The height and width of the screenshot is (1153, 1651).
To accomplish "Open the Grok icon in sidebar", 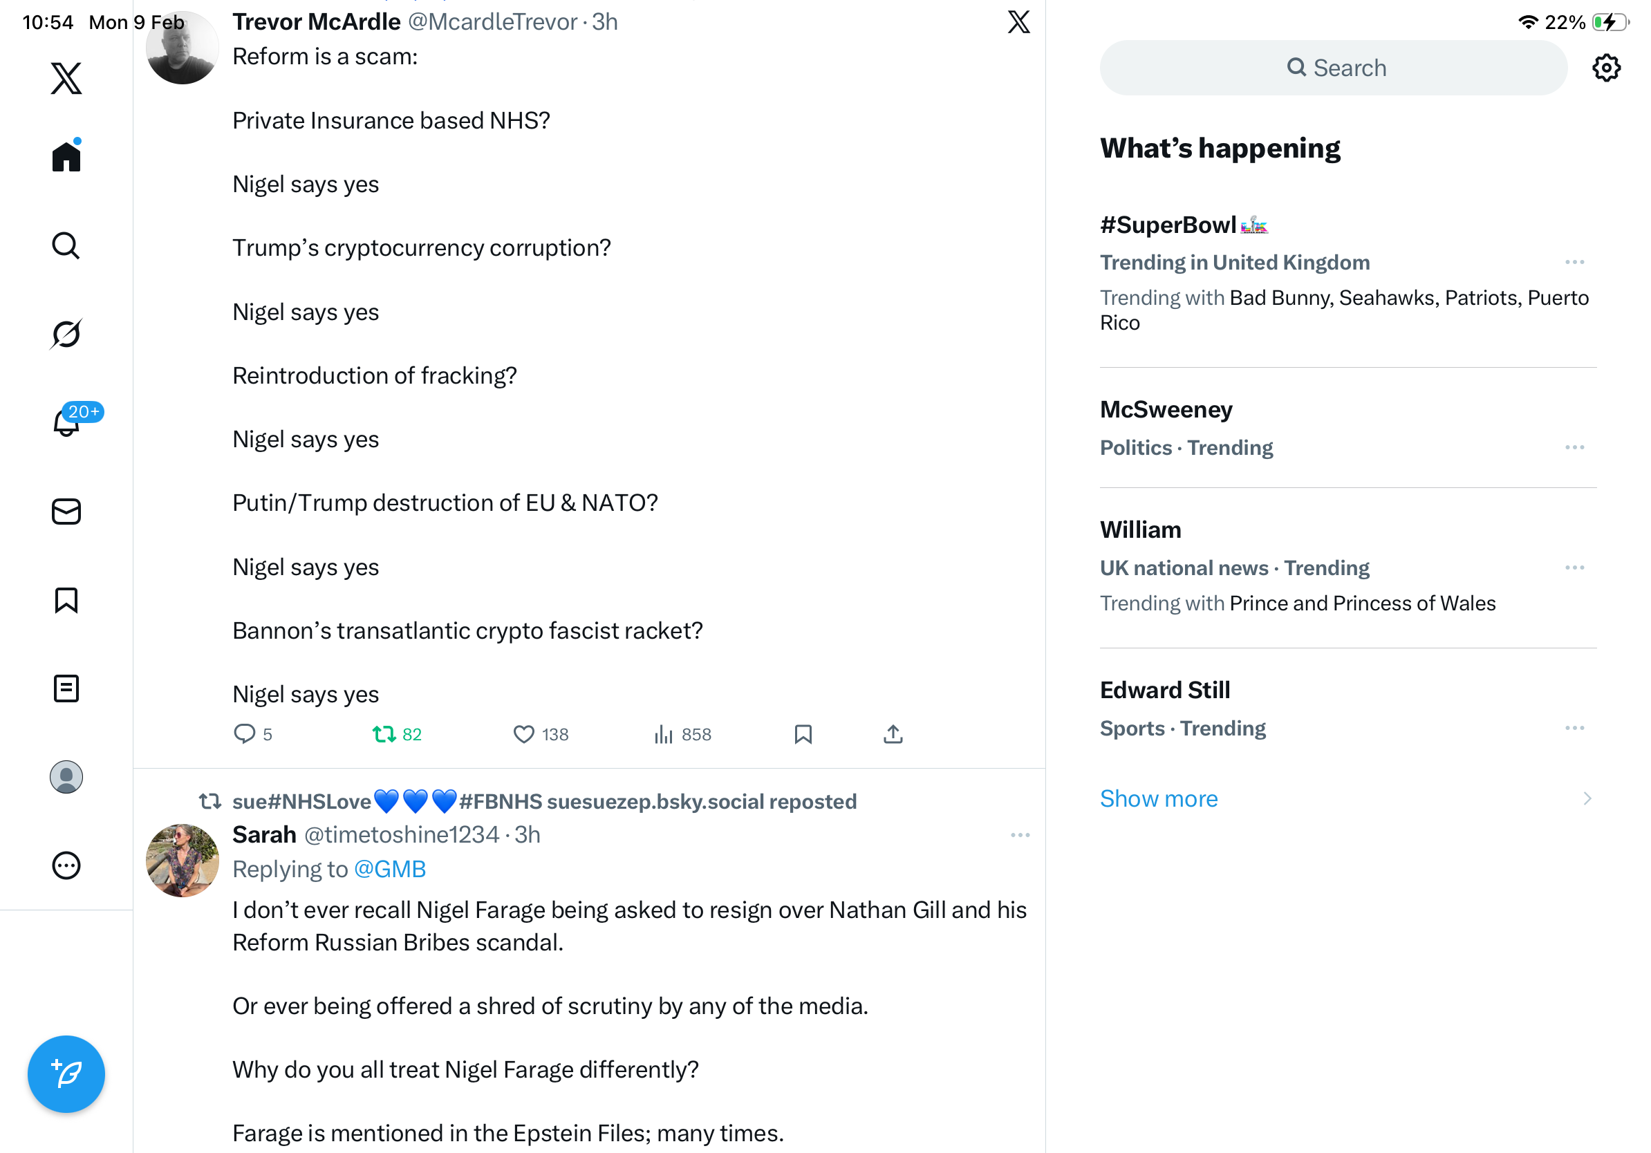I will pyautogui.click(x=66, y=334).
